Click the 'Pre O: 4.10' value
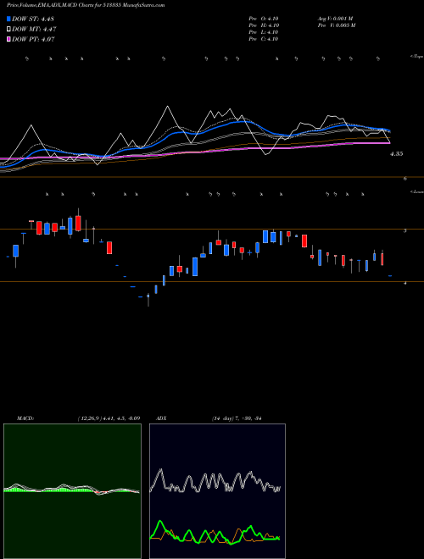The image size is (424, 559). coord(264,19)
